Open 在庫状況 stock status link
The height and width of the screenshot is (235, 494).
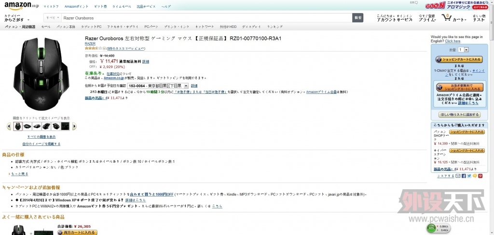(x=113, y=74)
